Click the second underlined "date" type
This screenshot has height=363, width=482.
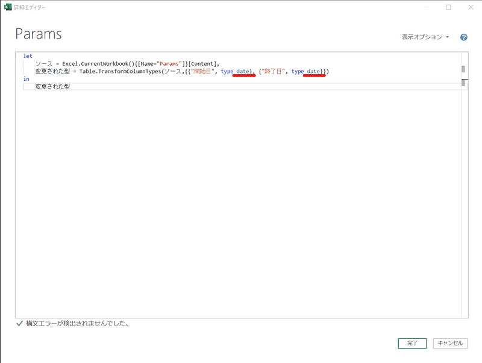click(313, 72)
